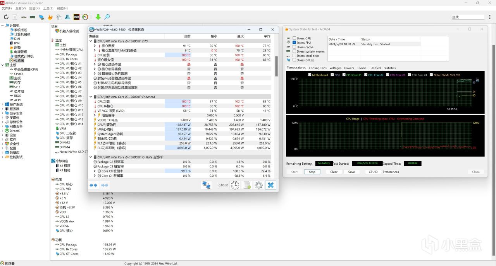Enable the Stress CPU checkbox
The image size is (496, 266).
point(294,38)
